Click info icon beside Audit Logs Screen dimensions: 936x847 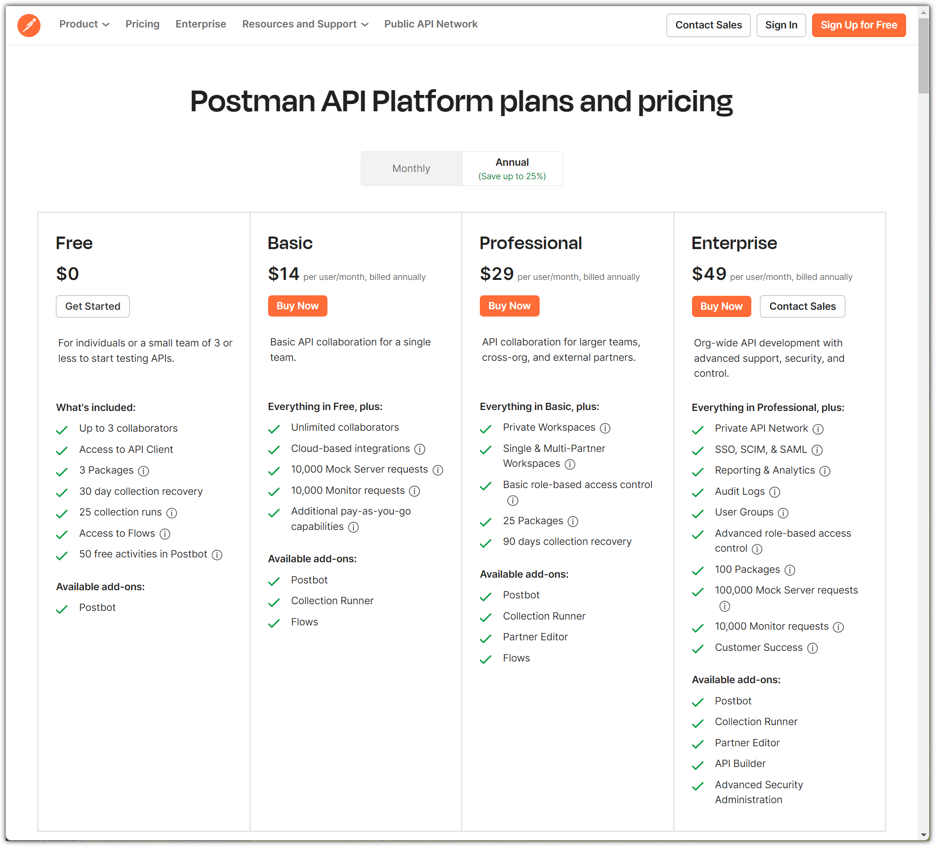(774, 492)
